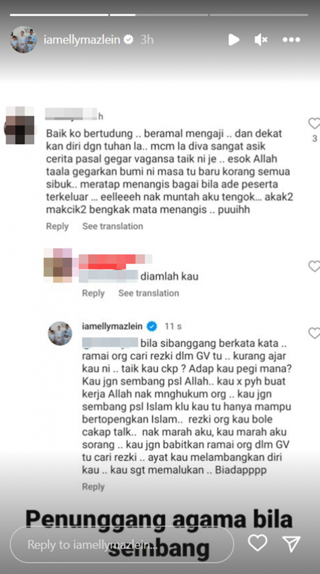320x574 pixels.
Task: Focus the Reply to iamellymazlein message field
Action: (x=121, y=544)
